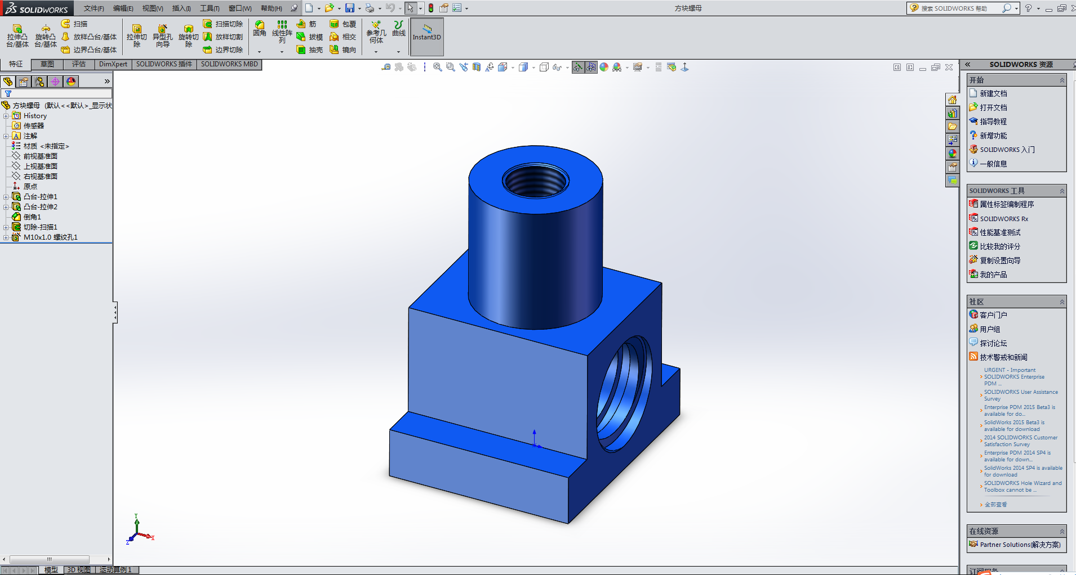1076x575 pixels.
Task: Click the 抽壳 shell tool
Action: click(310, 50)
